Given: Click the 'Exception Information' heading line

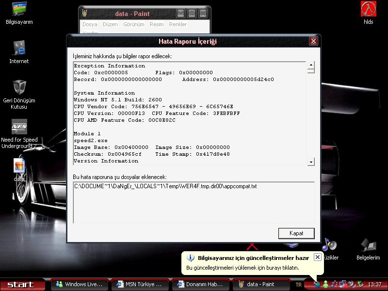Looking at the screenshot, I should pyautogui.click(x=110, y=66).
